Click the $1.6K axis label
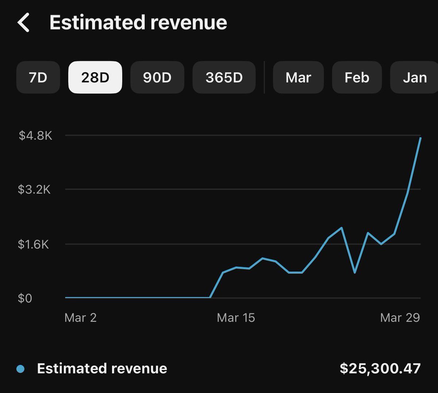This screenshot has height=393, width=438. [33, 244]
